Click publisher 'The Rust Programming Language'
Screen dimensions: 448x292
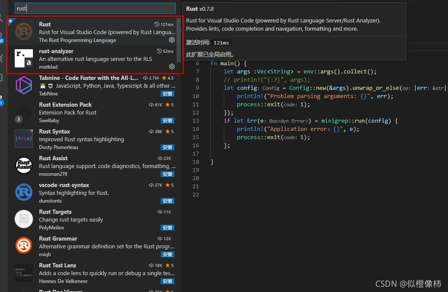point(77,40)
